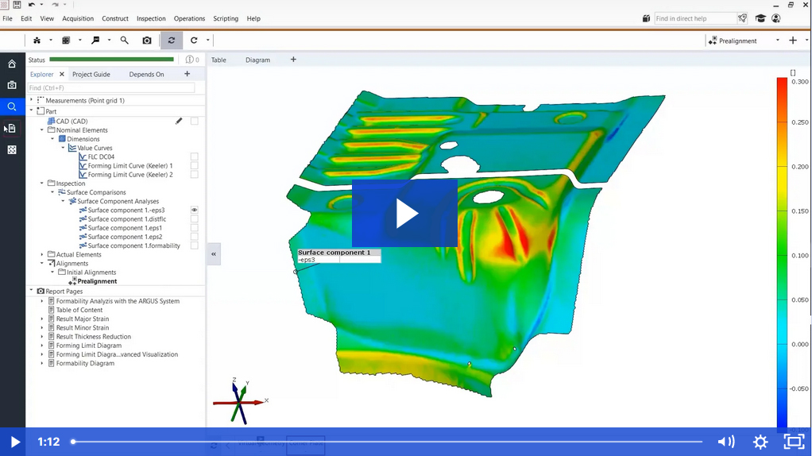Click the video progress bar to seek
Screen dimensions: 812x456
point(388,442)
